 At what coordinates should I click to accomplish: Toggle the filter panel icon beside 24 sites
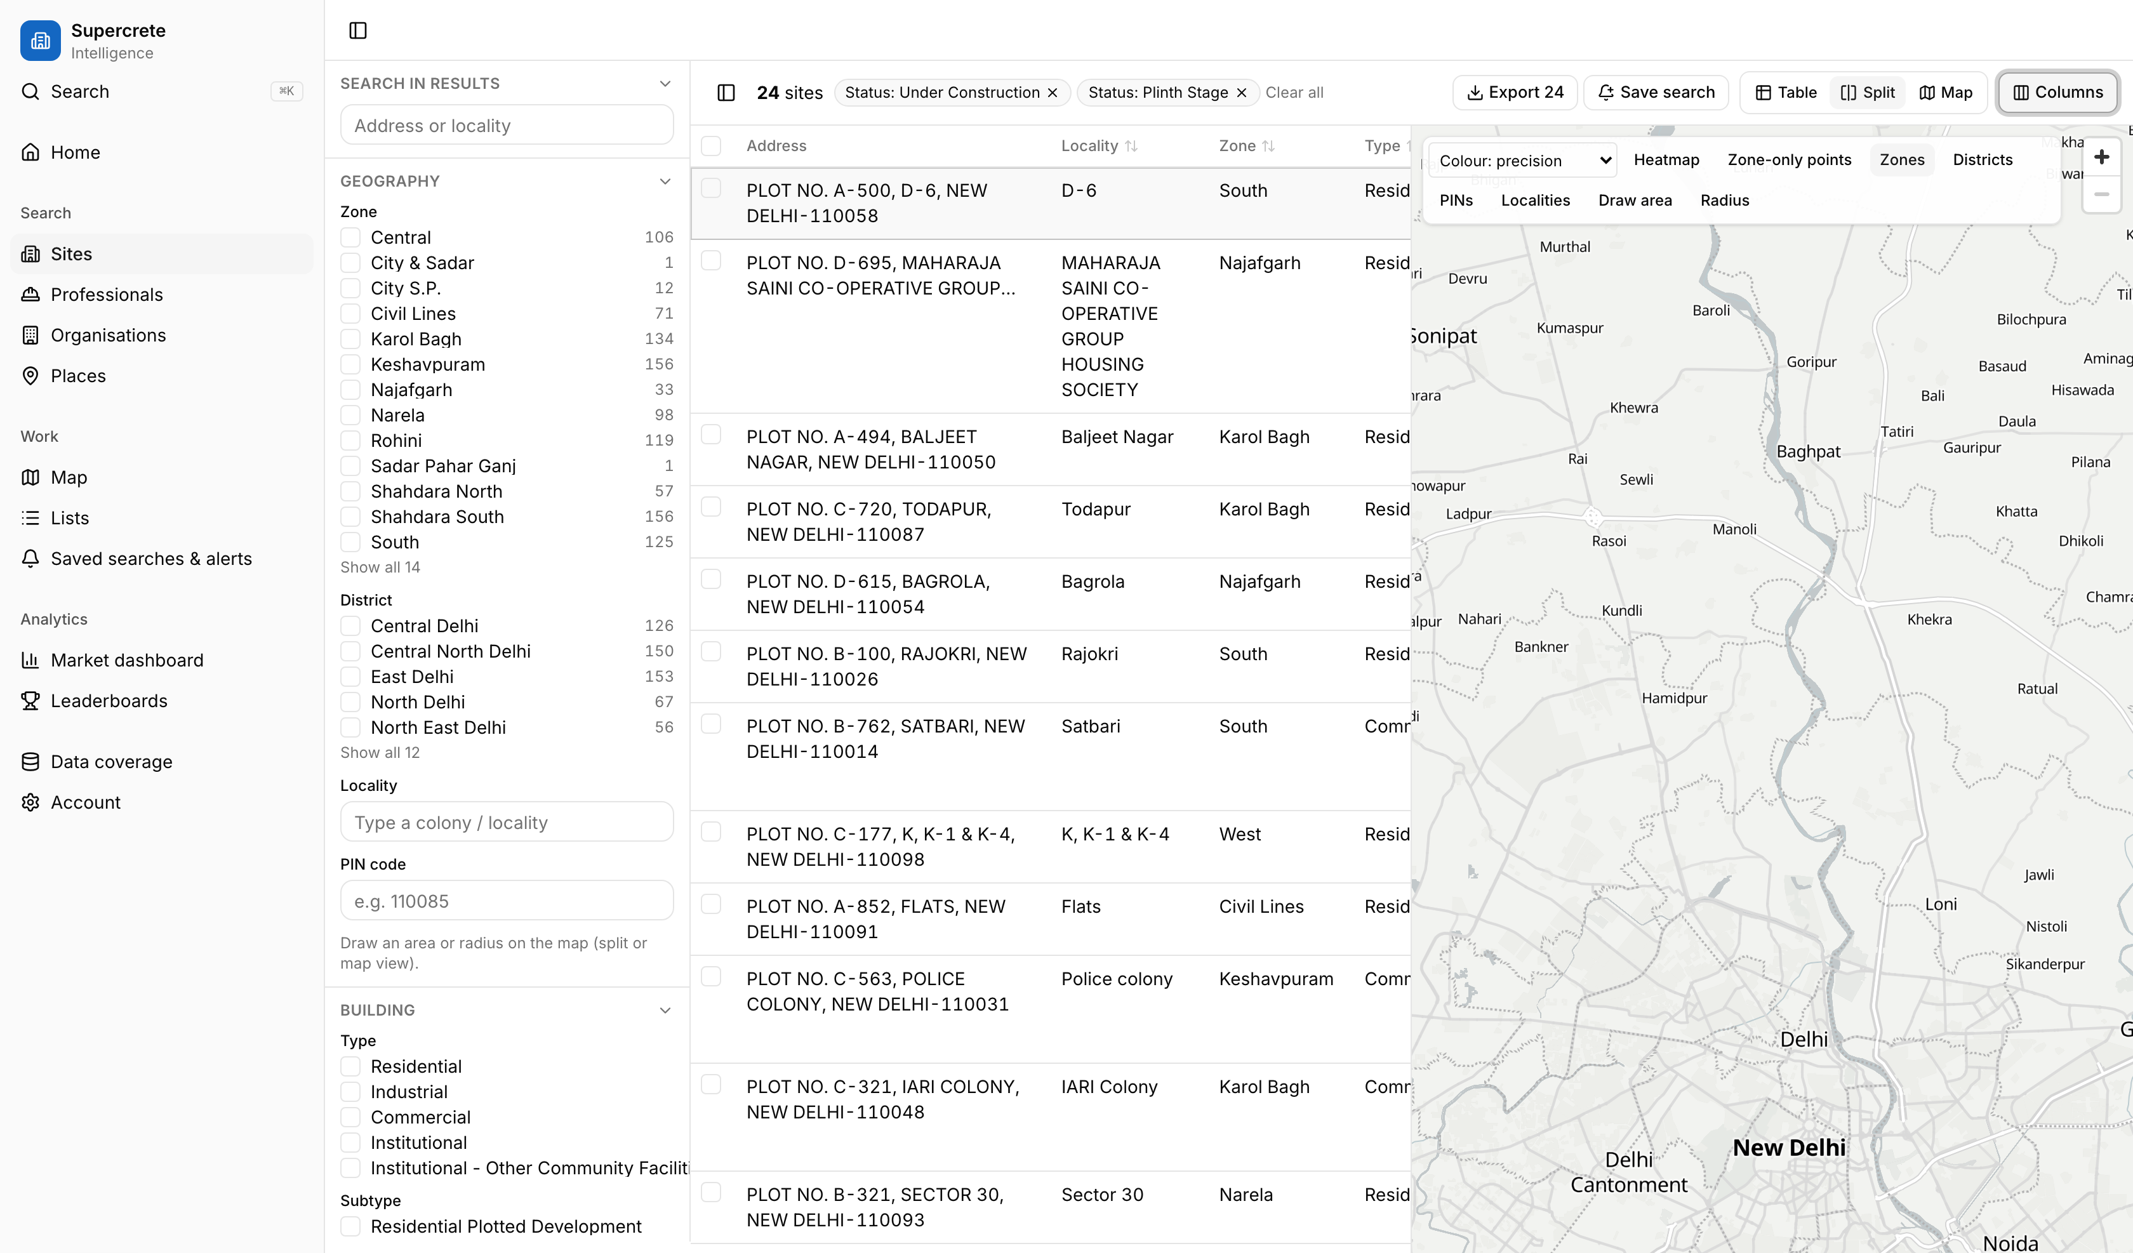click(x=726, y=92)
